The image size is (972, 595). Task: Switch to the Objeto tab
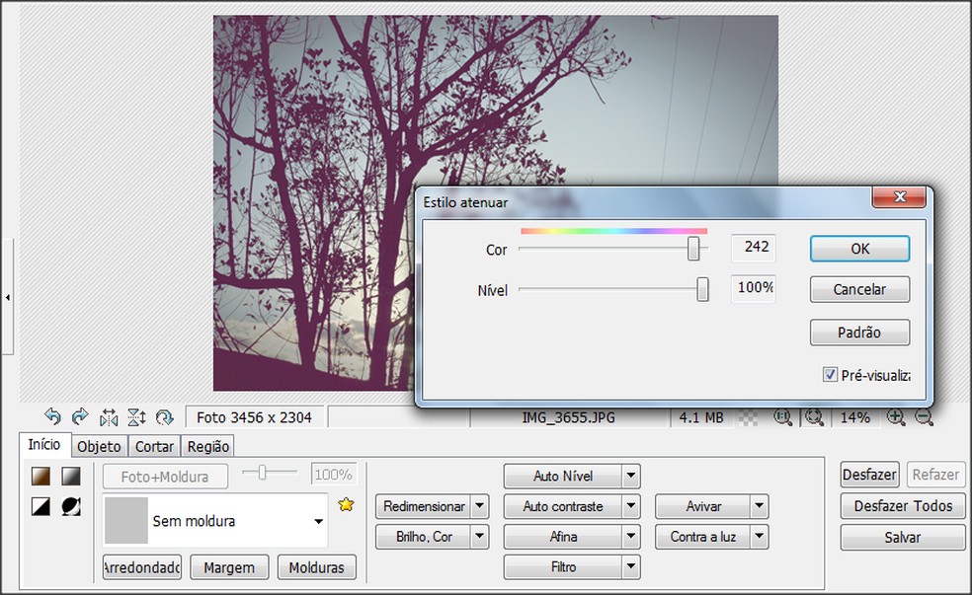pos(99,446)
